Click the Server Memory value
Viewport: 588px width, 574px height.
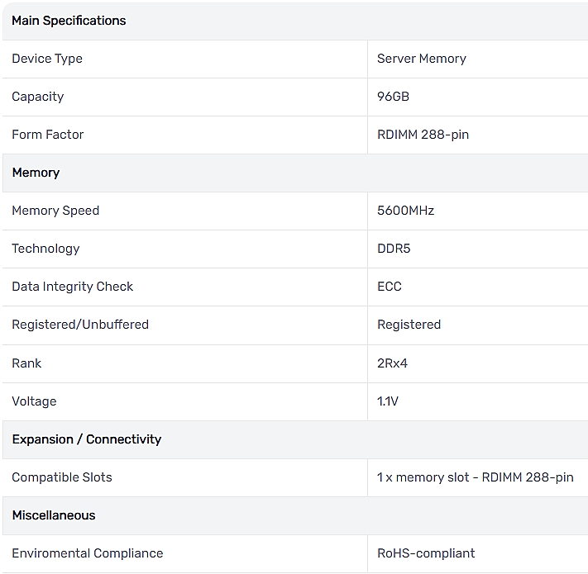coord(422,59)
